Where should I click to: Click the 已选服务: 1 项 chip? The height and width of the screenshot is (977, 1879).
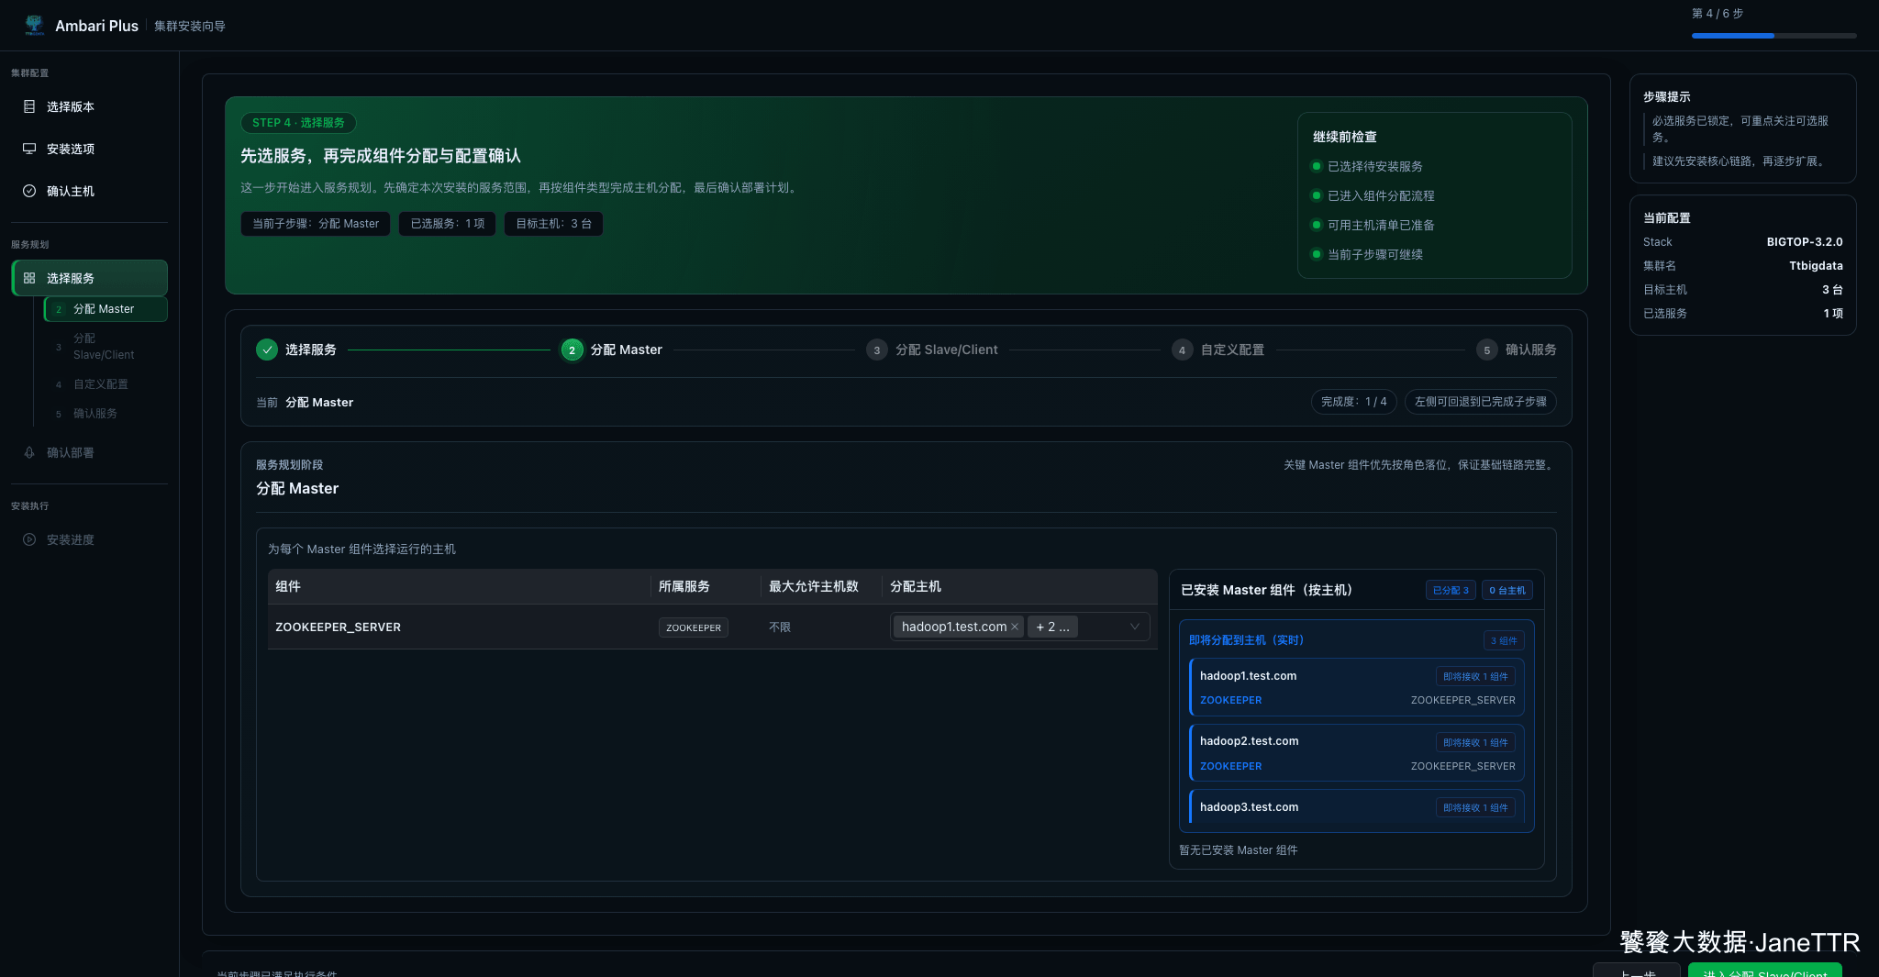click(448, 224)
